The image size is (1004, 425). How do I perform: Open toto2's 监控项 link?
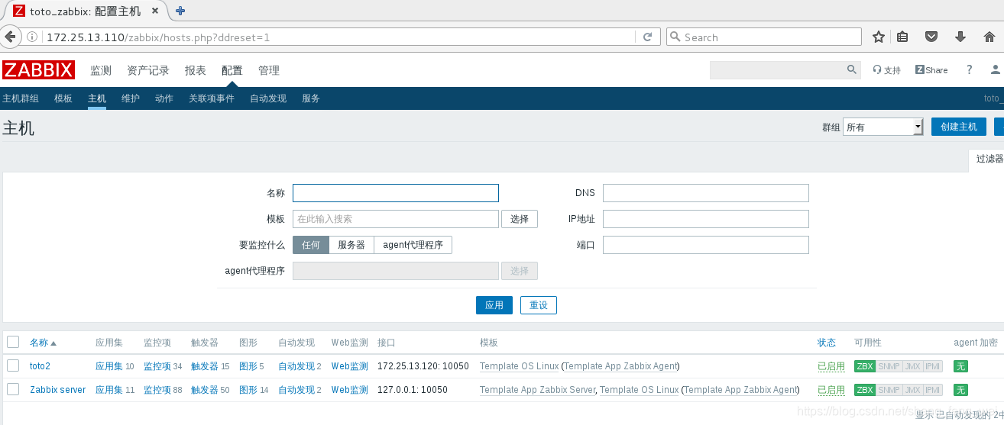pos(157,366)
